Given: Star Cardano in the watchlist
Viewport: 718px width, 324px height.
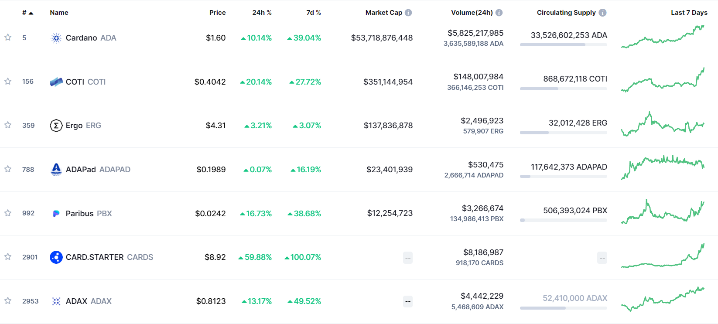Looking at the screenshot, I should [x=8, y=38].
